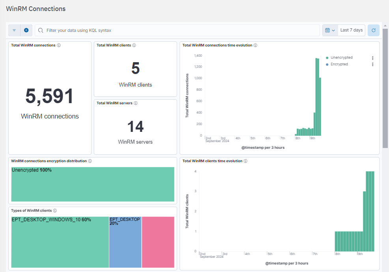Select the EPT_DESKTOP_WINDOWS_10 treemap segment
The height and width of the screenshot is (272, 389).
pyautogui.click(x=60, y=242)
